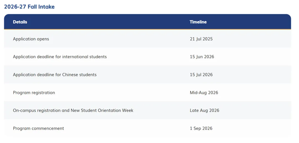This screenshot has width=299, height=143.
Task: Click On-campus registration and Orientation Week text
Action: (73, 110)
